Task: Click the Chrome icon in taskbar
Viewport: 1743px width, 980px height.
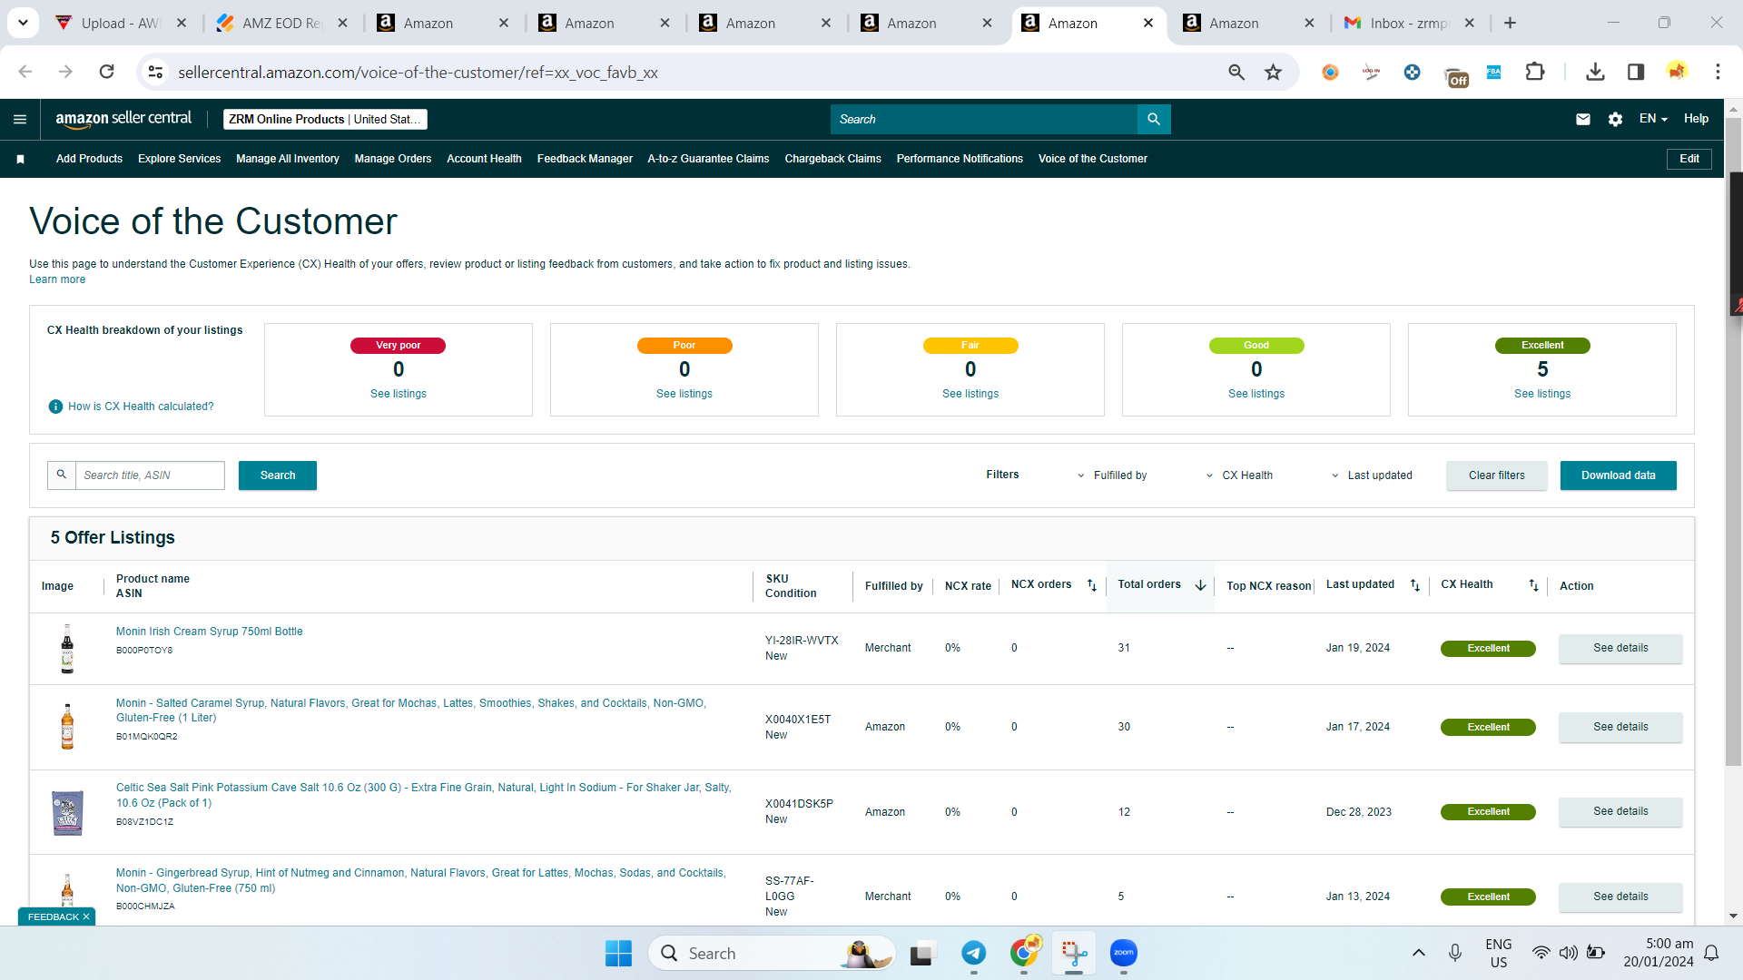Action: (1024, 953)
